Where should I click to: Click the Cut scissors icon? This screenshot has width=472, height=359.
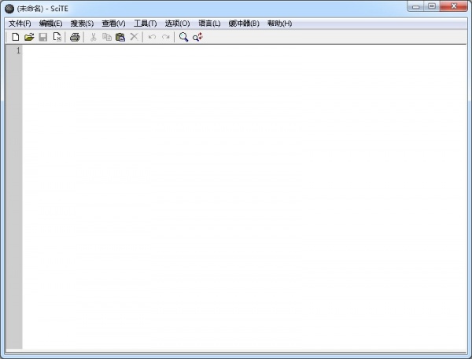(93, 37)
